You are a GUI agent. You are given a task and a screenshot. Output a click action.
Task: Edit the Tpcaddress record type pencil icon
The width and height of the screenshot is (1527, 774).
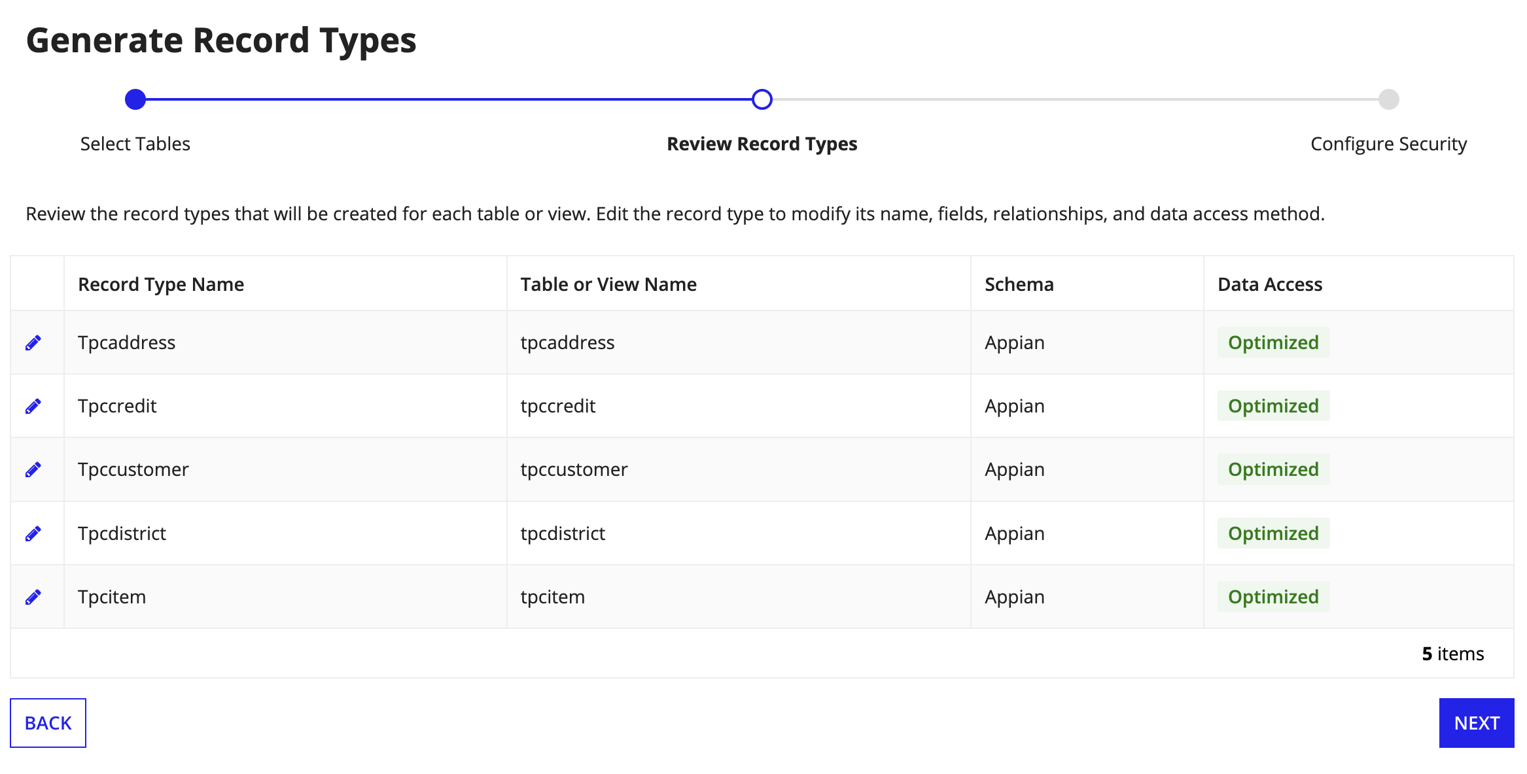(x=33, y=343)
